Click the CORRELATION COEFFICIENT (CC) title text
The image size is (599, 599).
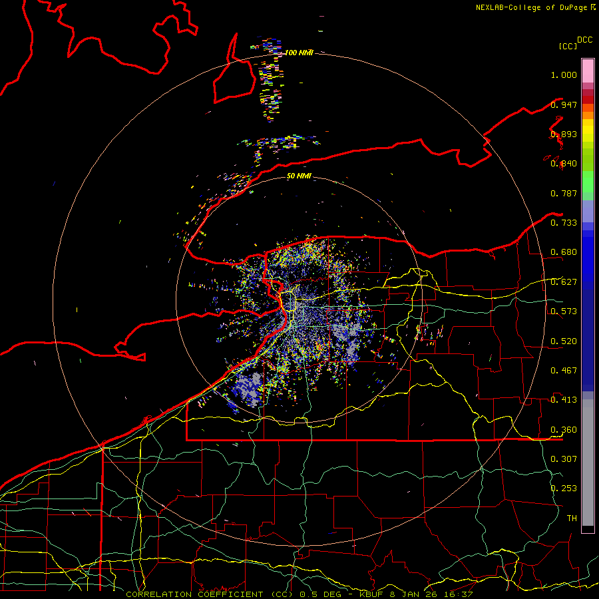(x=210, y=594)
